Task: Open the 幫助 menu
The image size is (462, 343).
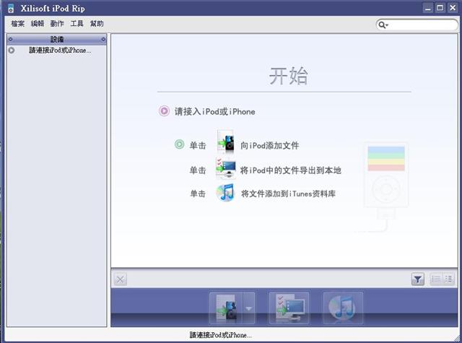Action: [x=97, y=24]
